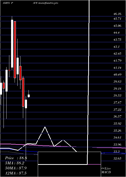
Task: Click the 46.16 price axis label
Action: (x=117, y=14)
